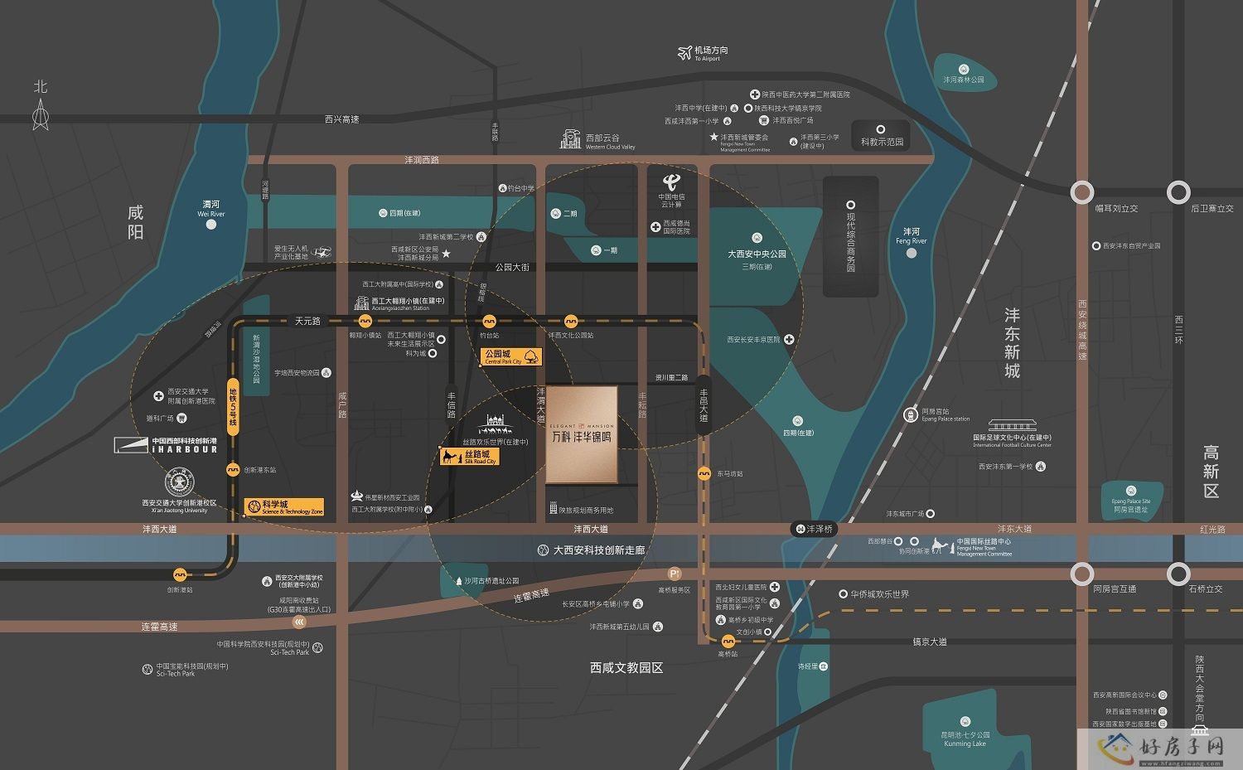This screenshot has width=1243, height=770.
Task: Click the 华侨城欢乐世界 label
Action: click(x=880, y=594)
